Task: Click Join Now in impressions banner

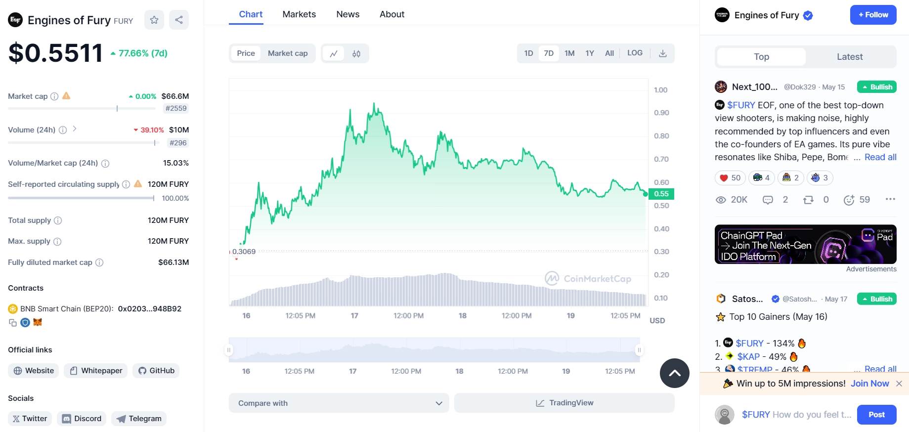Action: (x=869, y=384)
